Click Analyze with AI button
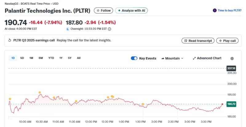This screenshot has height=127, width=246. [131, 10]
